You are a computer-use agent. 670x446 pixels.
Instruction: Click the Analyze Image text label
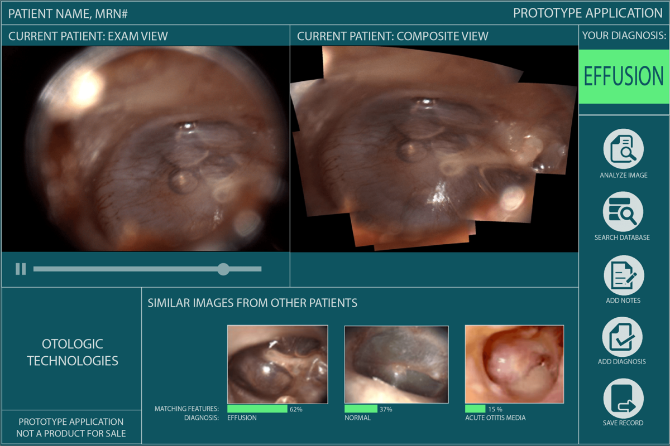coord(623,175)
